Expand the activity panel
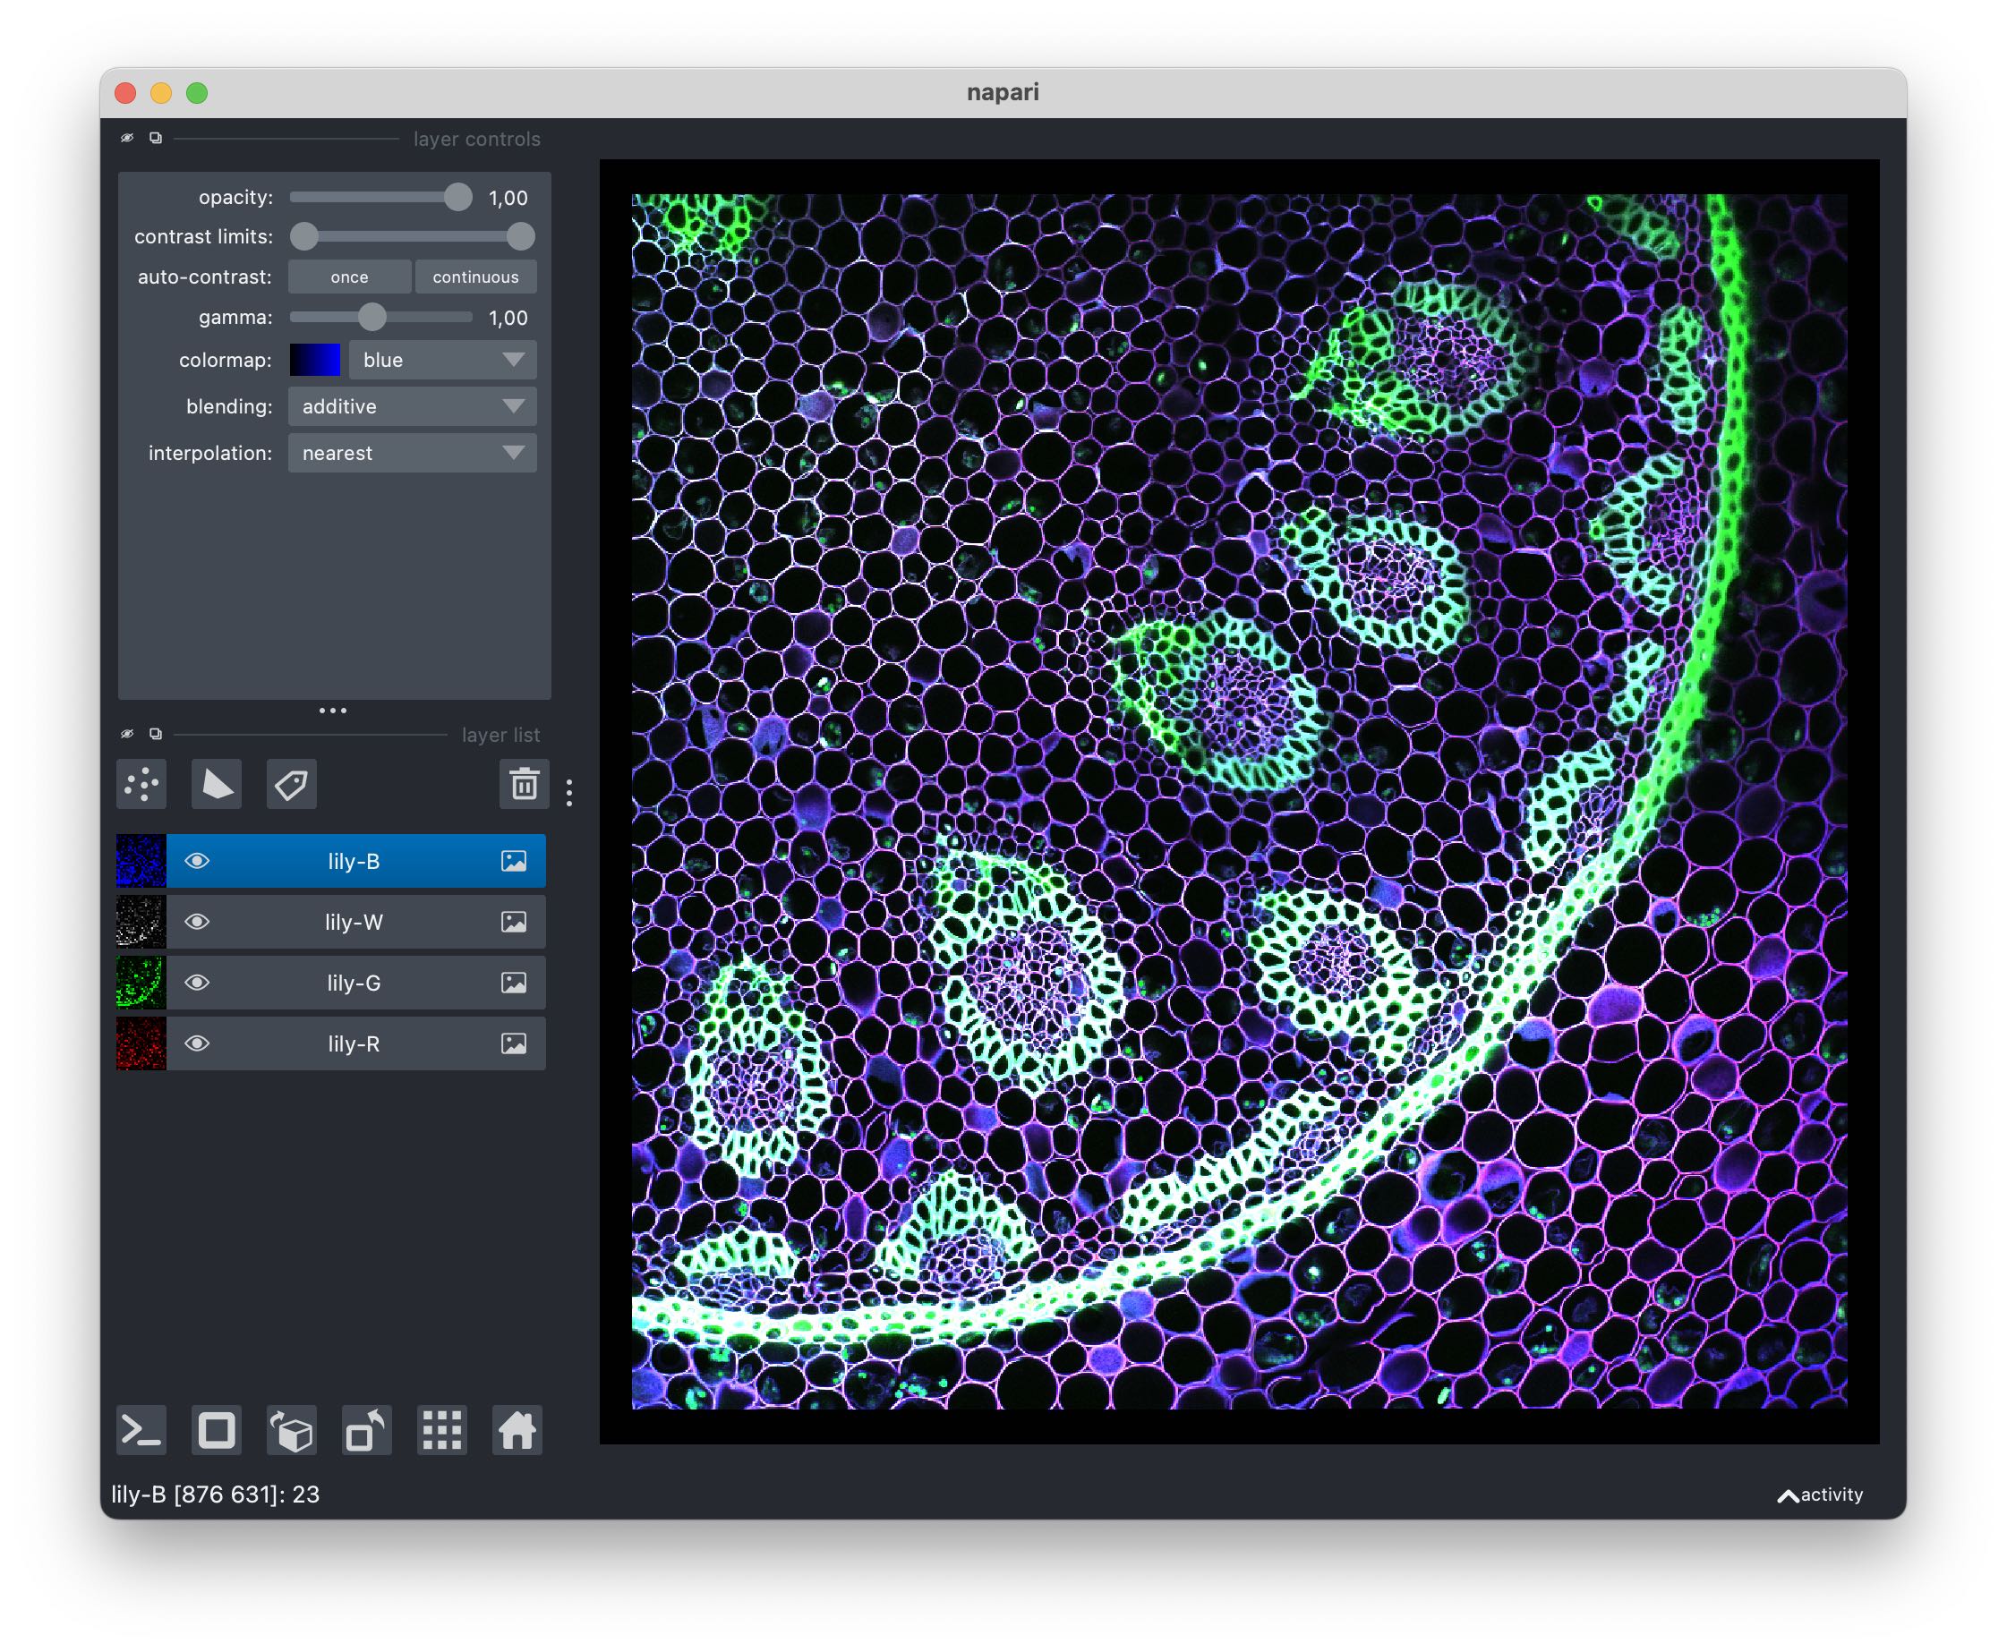 point(1821,1495)
